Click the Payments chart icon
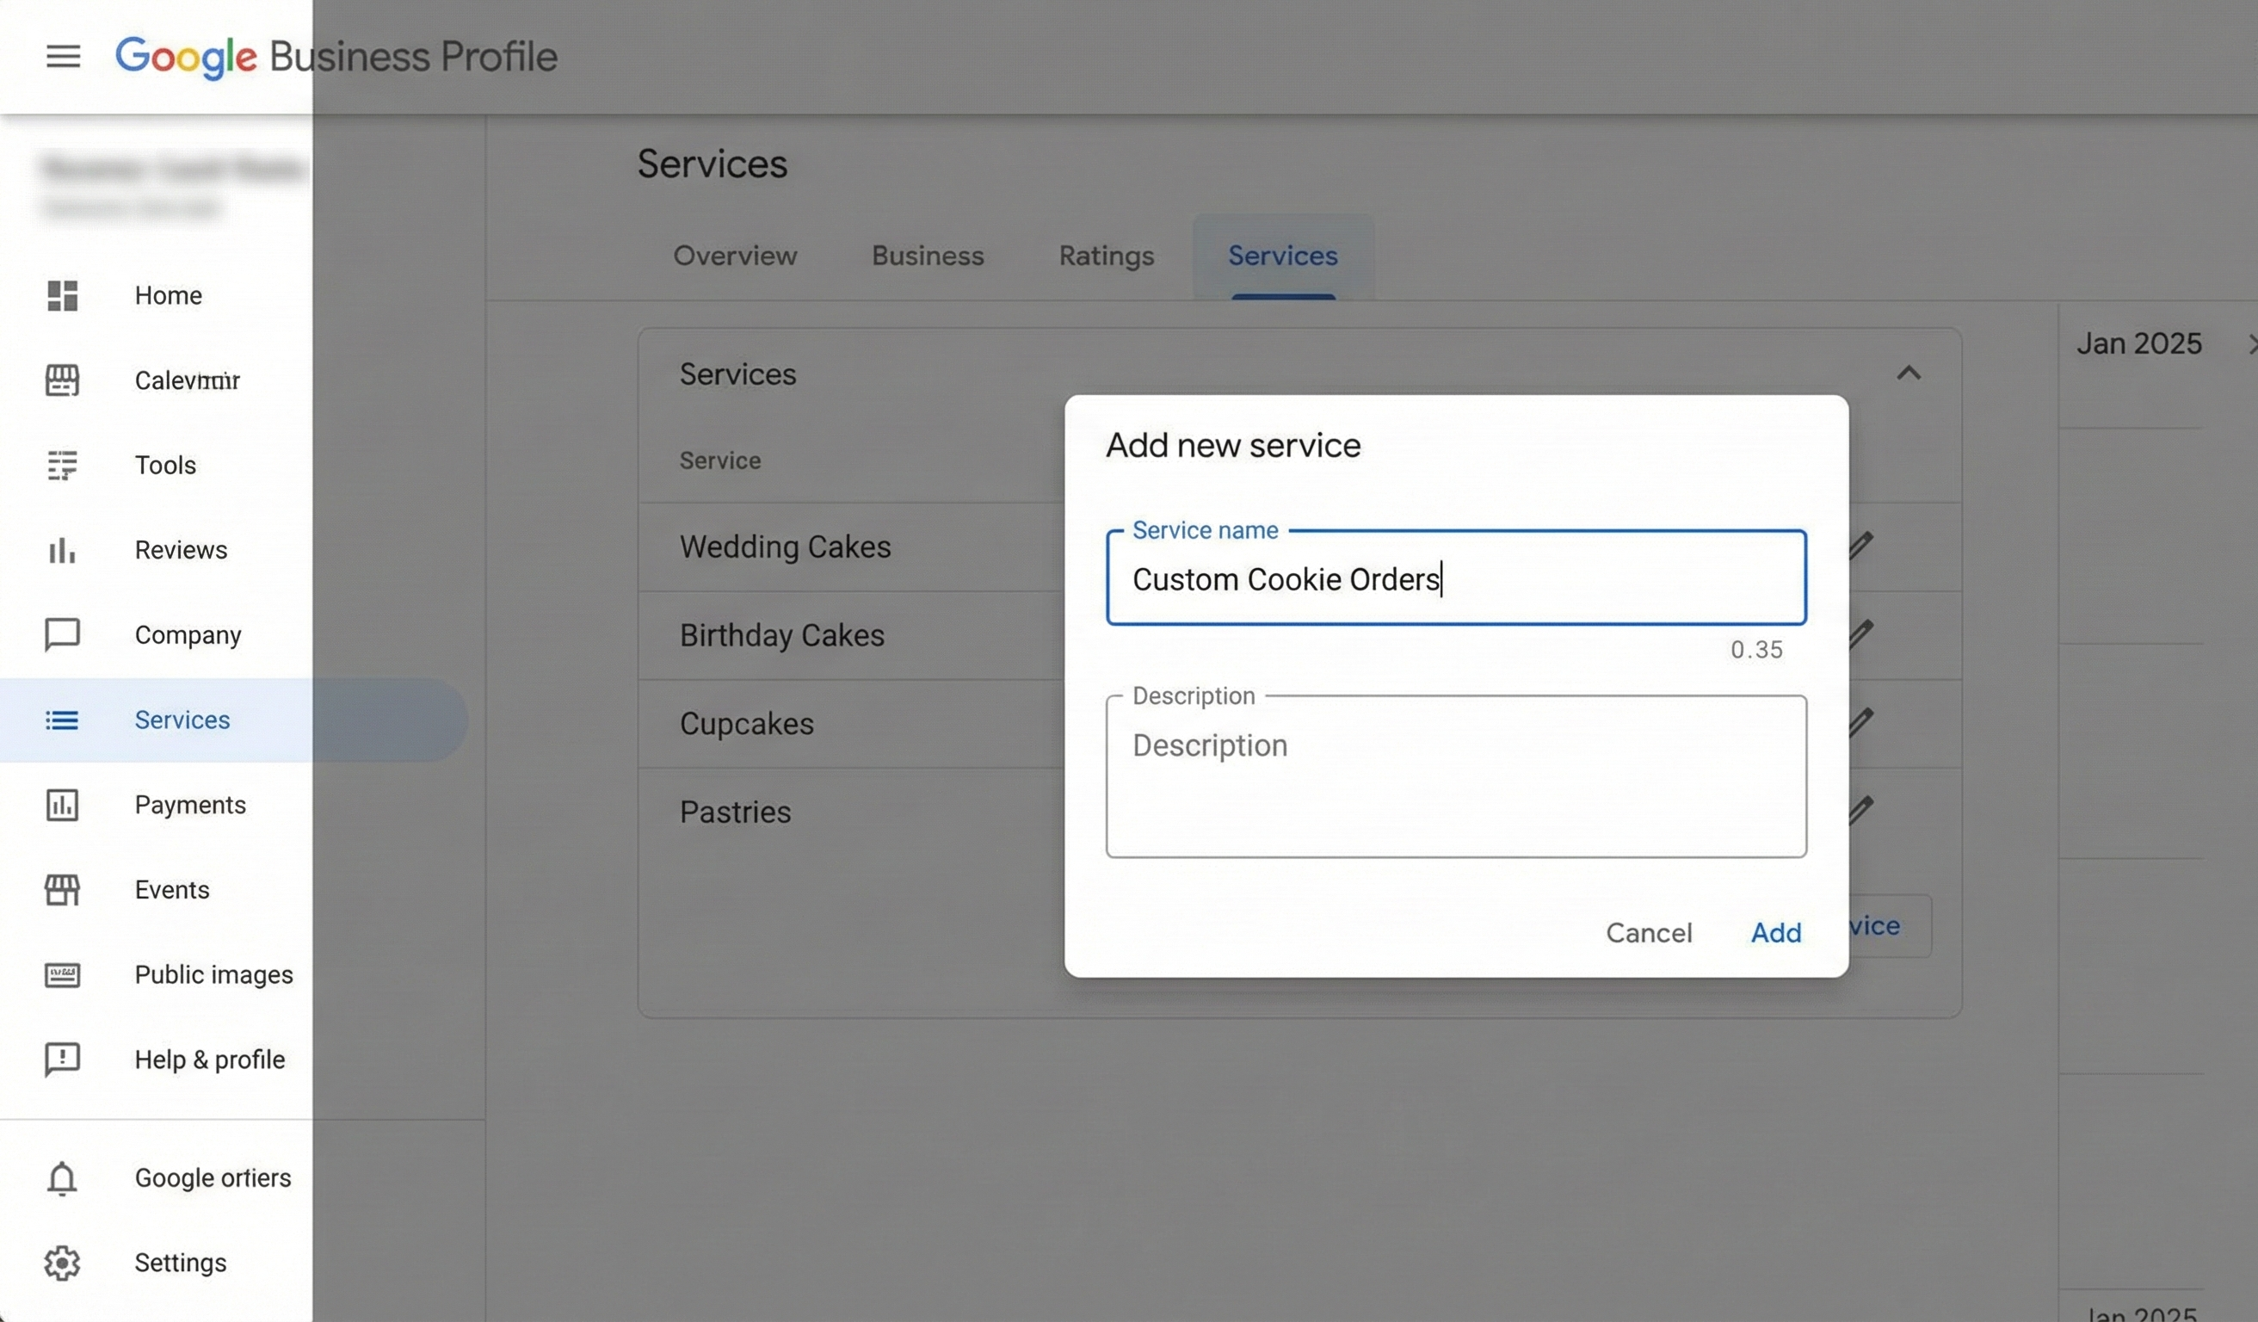The image size is (2258, 1322). tap(62, 805)
